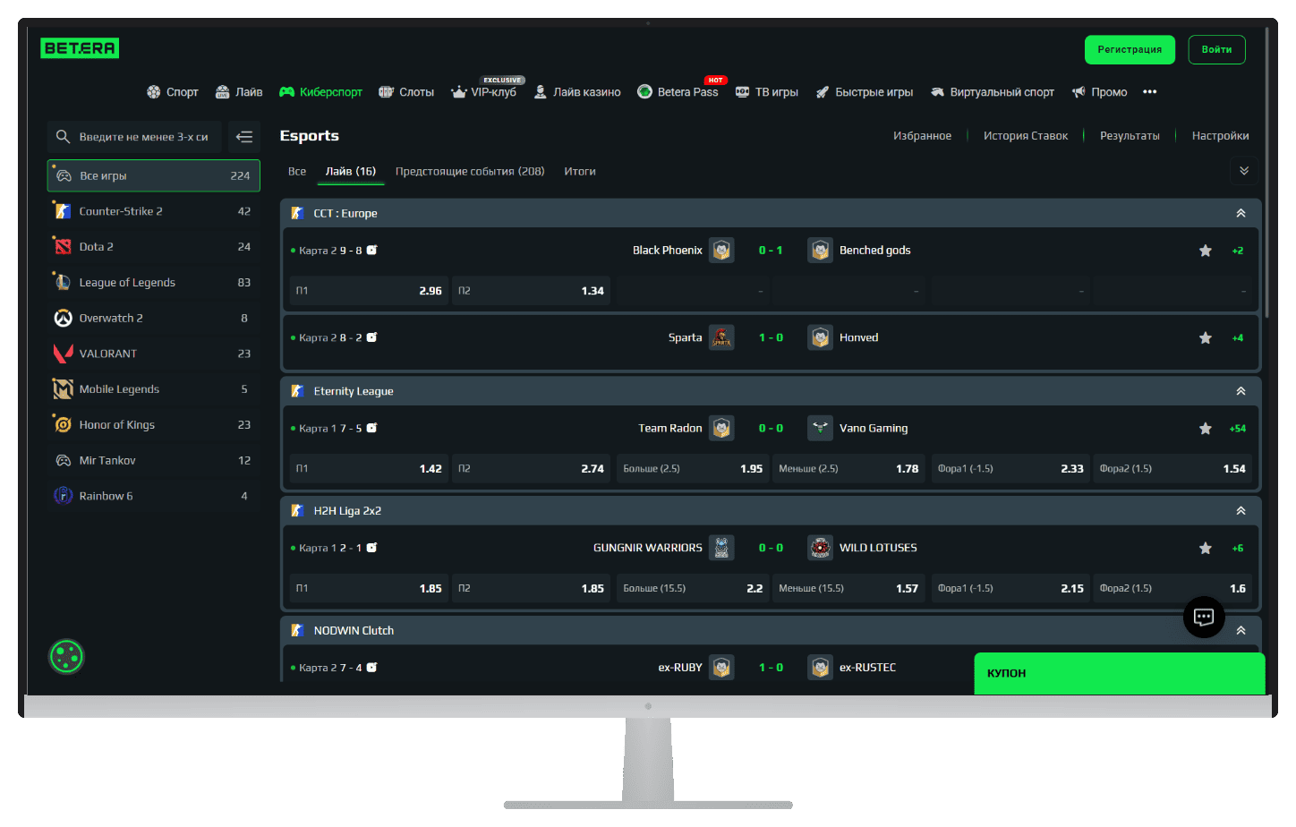Click the green round widget icon

pyautogui.click(x=66, y=657)
